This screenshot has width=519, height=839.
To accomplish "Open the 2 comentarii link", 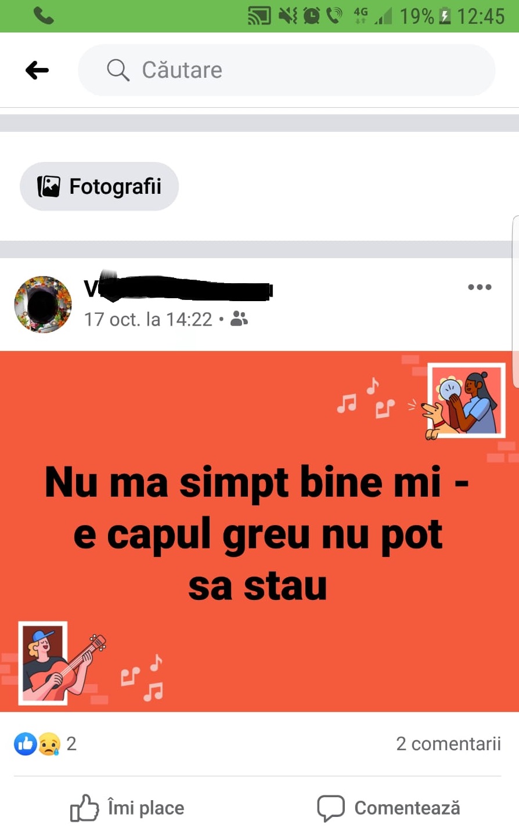I will [x=448, y=743].
